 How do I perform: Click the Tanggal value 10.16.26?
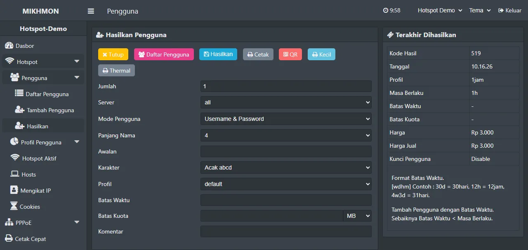click(482, 66)
